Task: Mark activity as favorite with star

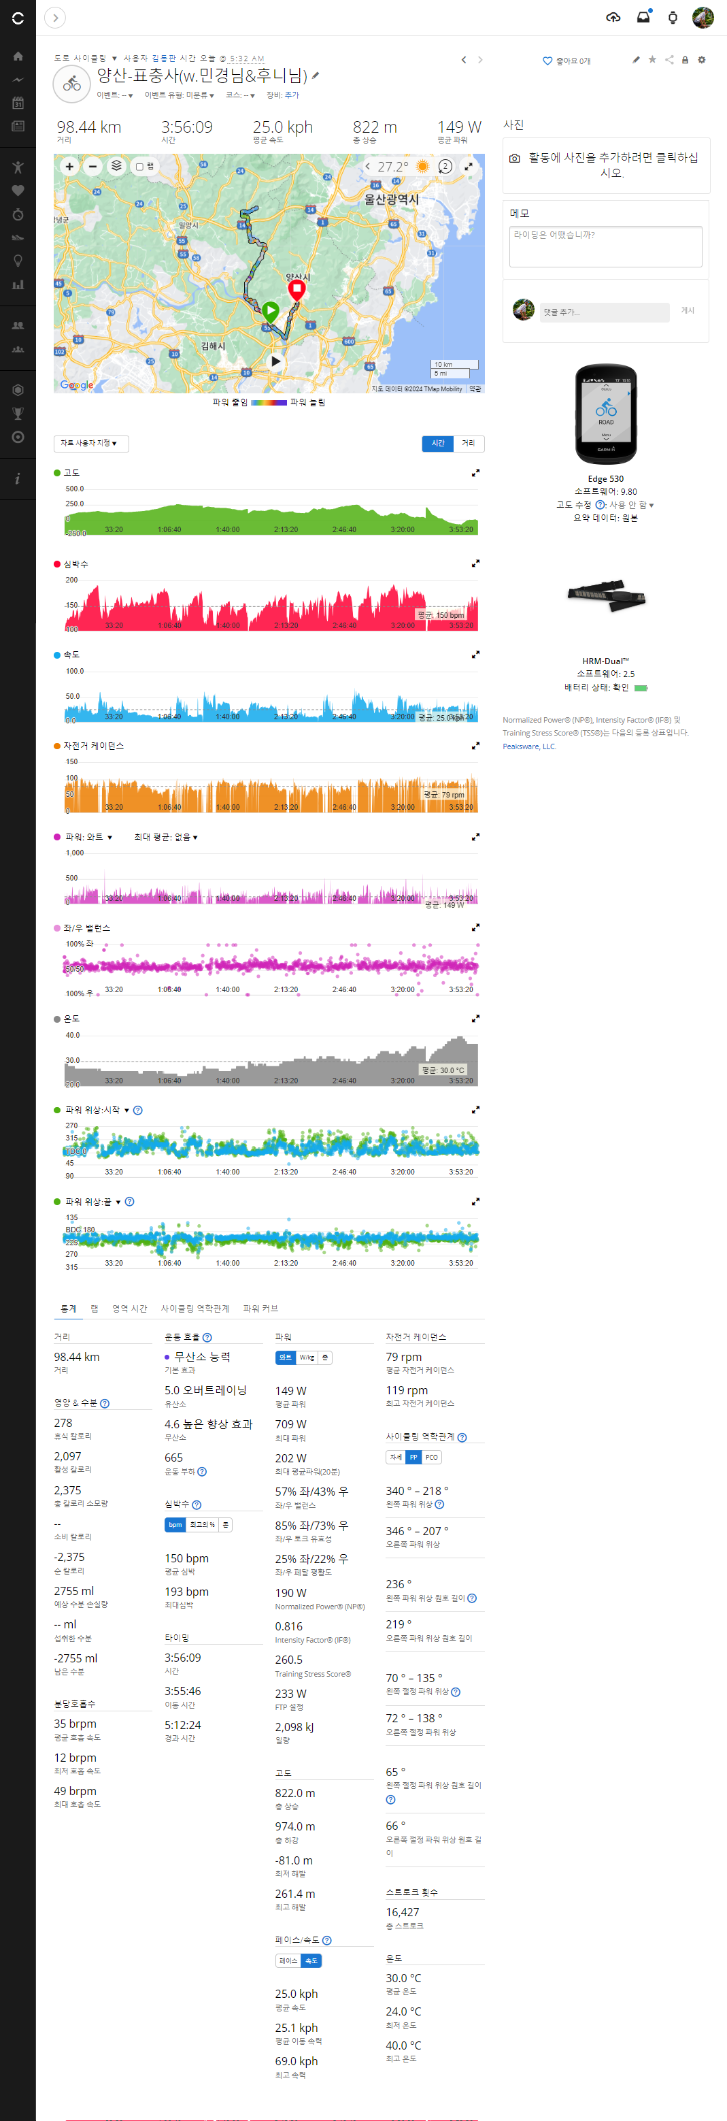Action: tap(652, 59)
